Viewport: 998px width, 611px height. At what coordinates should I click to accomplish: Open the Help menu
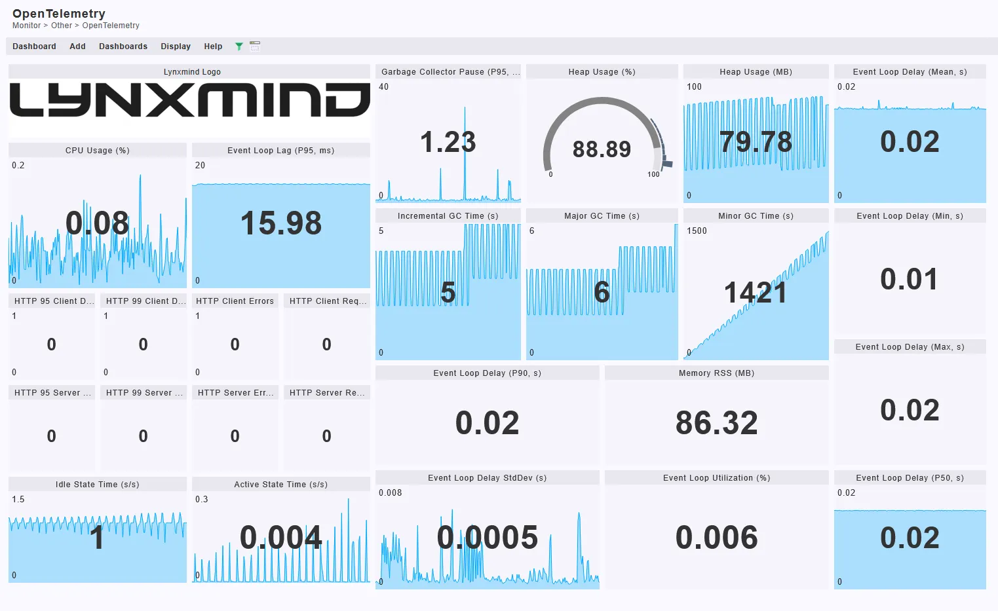click(x=213, y=46)
